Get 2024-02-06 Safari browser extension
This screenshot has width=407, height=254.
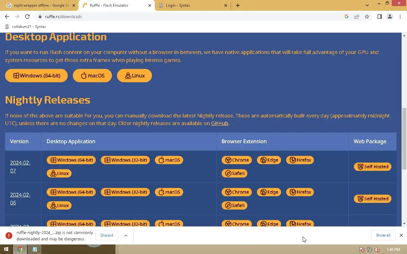pyautogui.click(x=234, y=205)
